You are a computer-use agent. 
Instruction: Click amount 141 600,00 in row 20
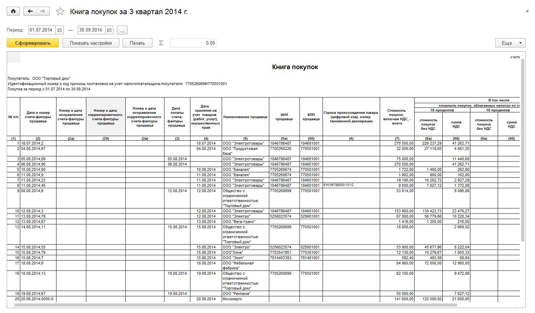[x=397, y=299]
